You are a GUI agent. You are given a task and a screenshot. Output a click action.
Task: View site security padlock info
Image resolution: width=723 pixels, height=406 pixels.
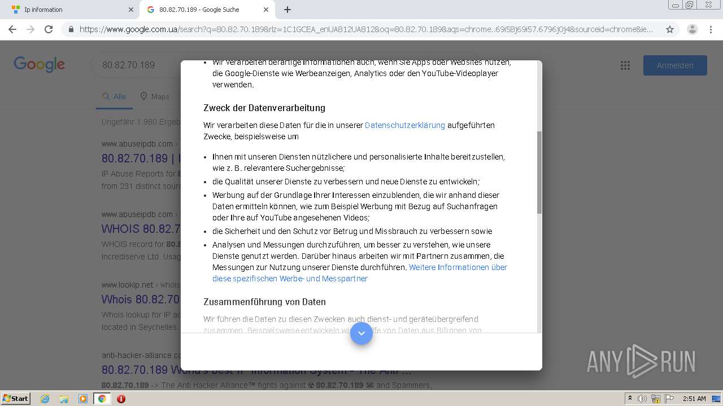71,29
